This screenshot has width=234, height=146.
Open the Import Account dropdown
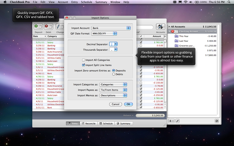tap(111, 28)
